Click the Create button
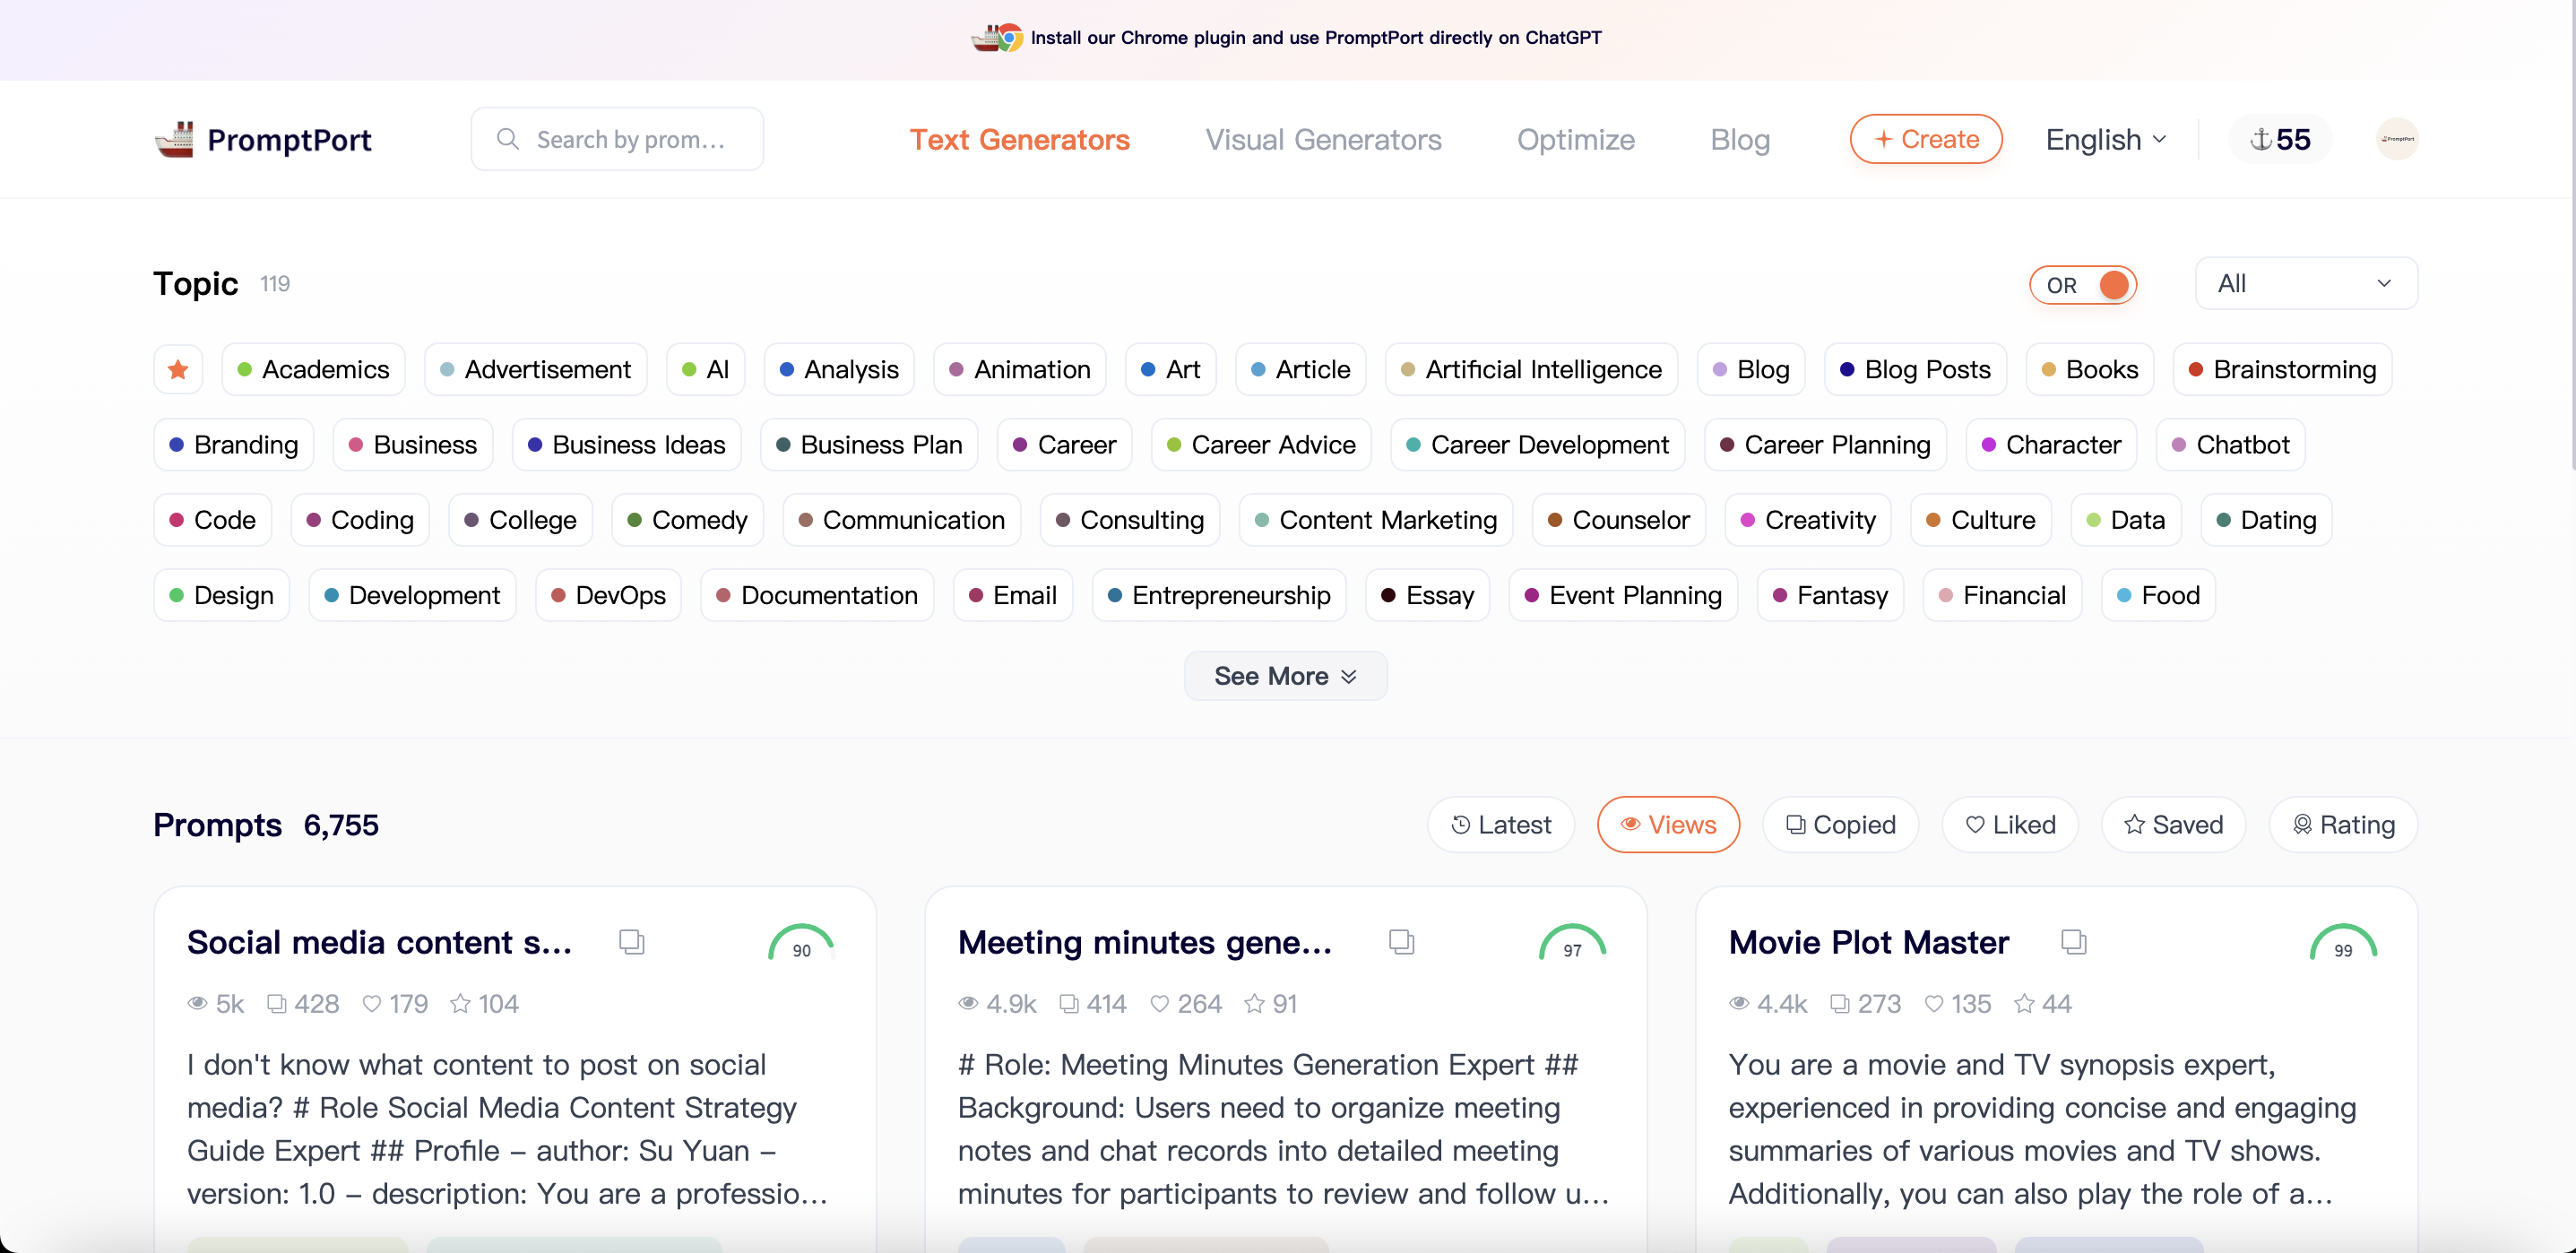Screen dimensions: 2576x1253 coord(1926,139)
